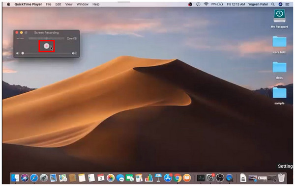Open Maps in the Dock
The image size is (295, 186).
click(63, 178)
